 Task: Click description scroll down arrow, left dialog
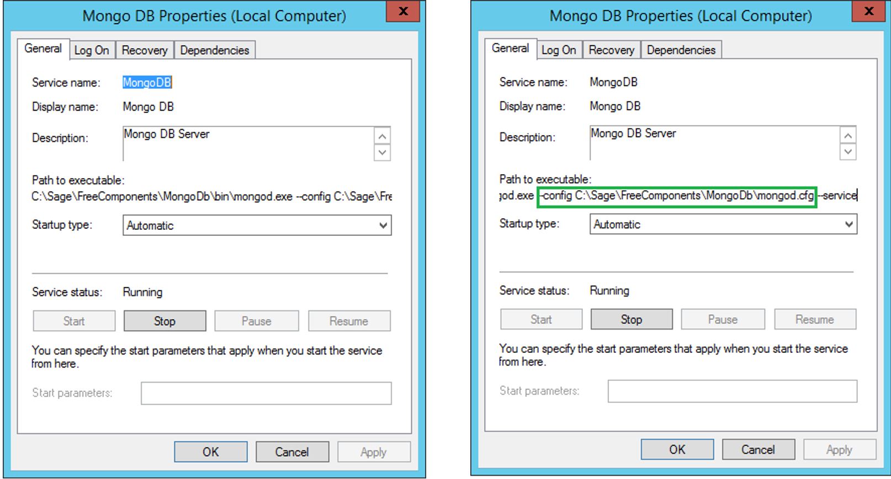(382, 152)
